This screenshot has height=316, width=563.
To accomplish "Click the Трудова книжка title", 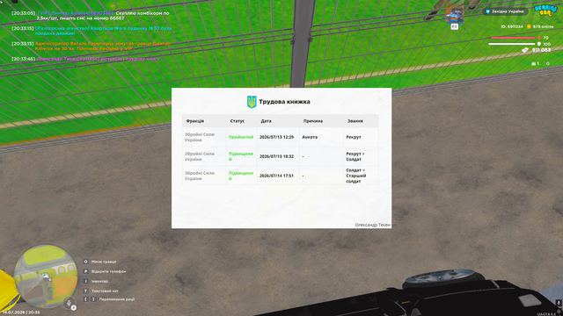I will coord(284,102).
